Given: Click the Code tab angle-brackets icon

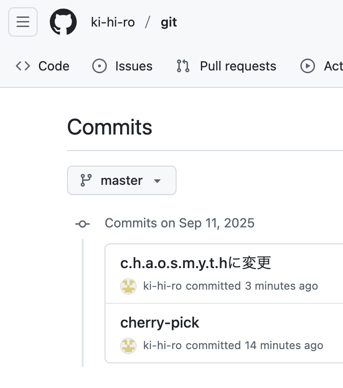Looking at the screenshot, I should (23, 66).
